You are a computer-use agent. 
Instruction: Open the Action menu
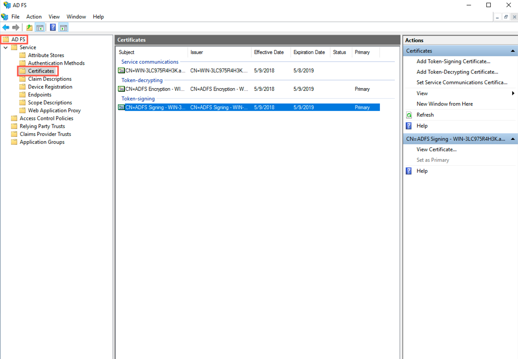click(x=34, y=16)
